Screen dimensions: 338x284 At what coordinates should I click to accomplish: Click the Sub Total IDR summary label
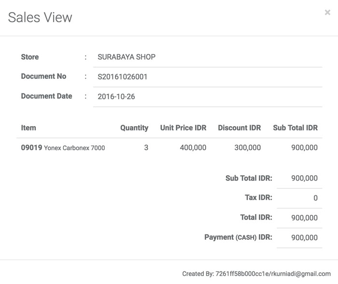(x=249, y=178)
